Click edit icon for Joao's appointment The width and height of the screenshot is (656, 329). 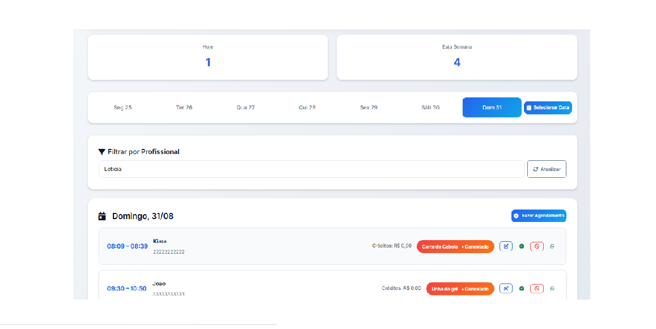[x=506, y=288]
